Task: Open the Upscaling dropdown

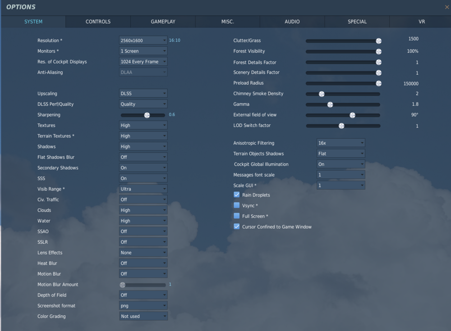Action: (x=143, y=93)
